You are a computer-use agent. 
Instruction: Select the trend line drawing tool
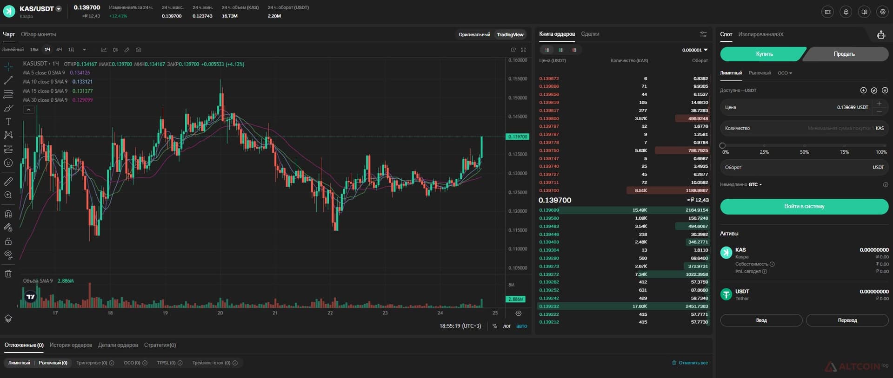click(8, 80)
